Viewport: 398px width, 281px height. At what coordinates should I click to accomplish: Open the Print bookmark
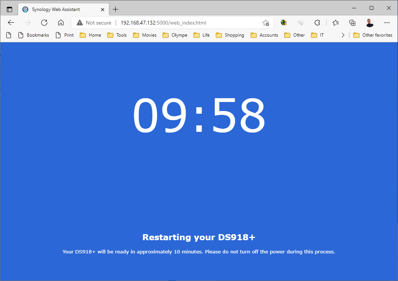tap(65, 35)
